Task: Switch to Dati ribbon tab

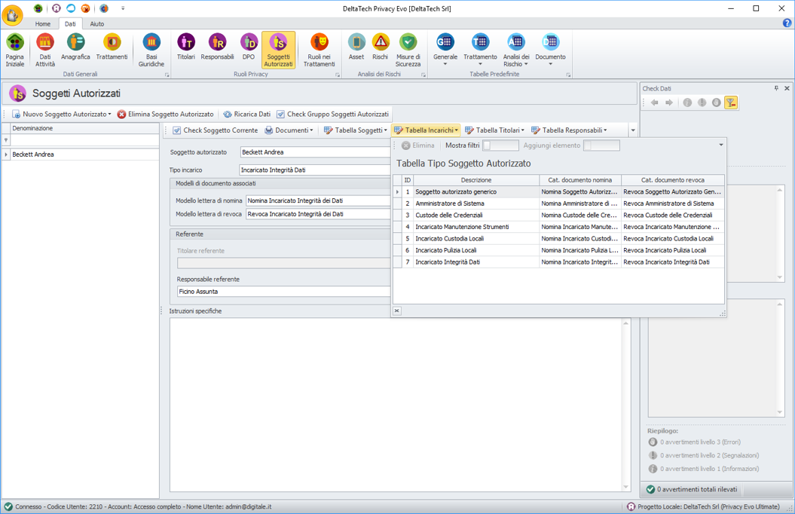Action: [70, 24]
